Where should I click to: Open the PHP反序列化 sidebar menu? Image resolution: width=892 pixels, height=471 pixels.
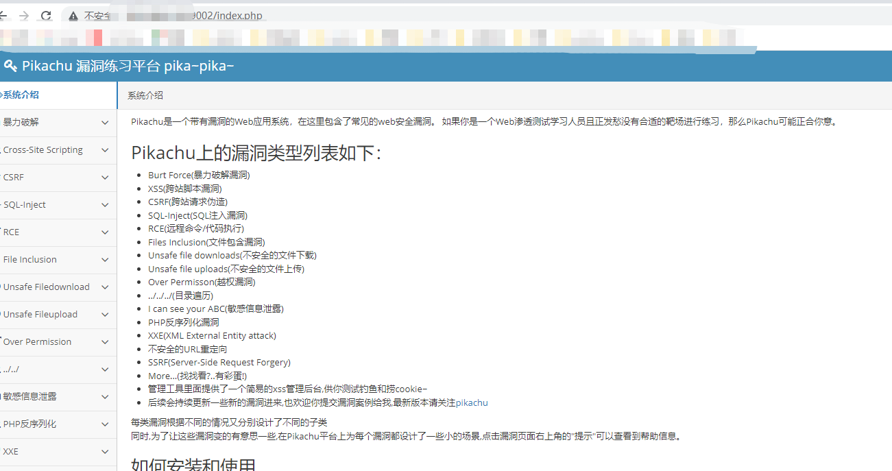click(x=58, y=424)
